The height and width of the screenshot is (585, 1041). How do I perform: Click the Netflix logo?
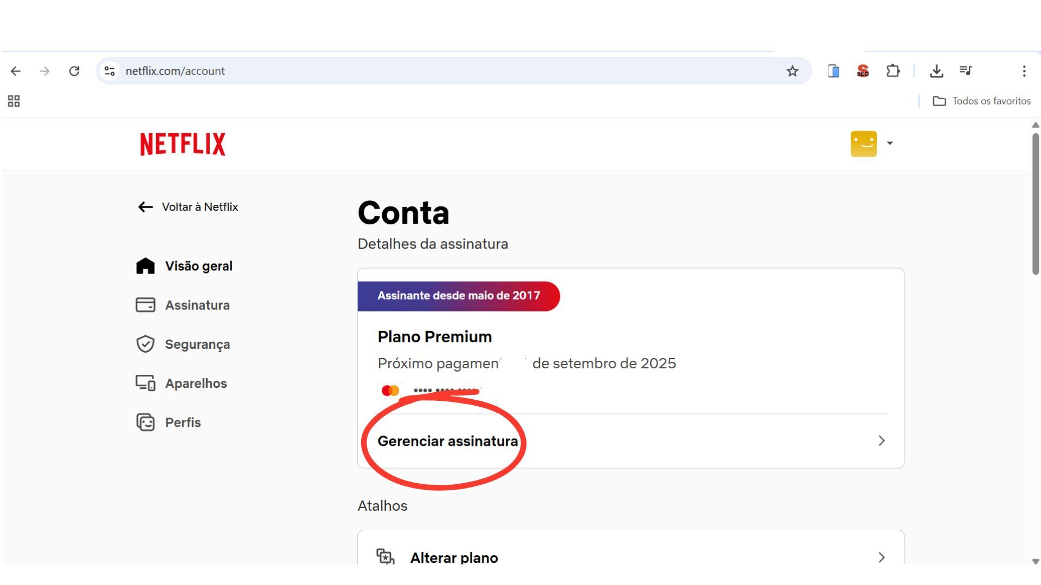[183, 144]
